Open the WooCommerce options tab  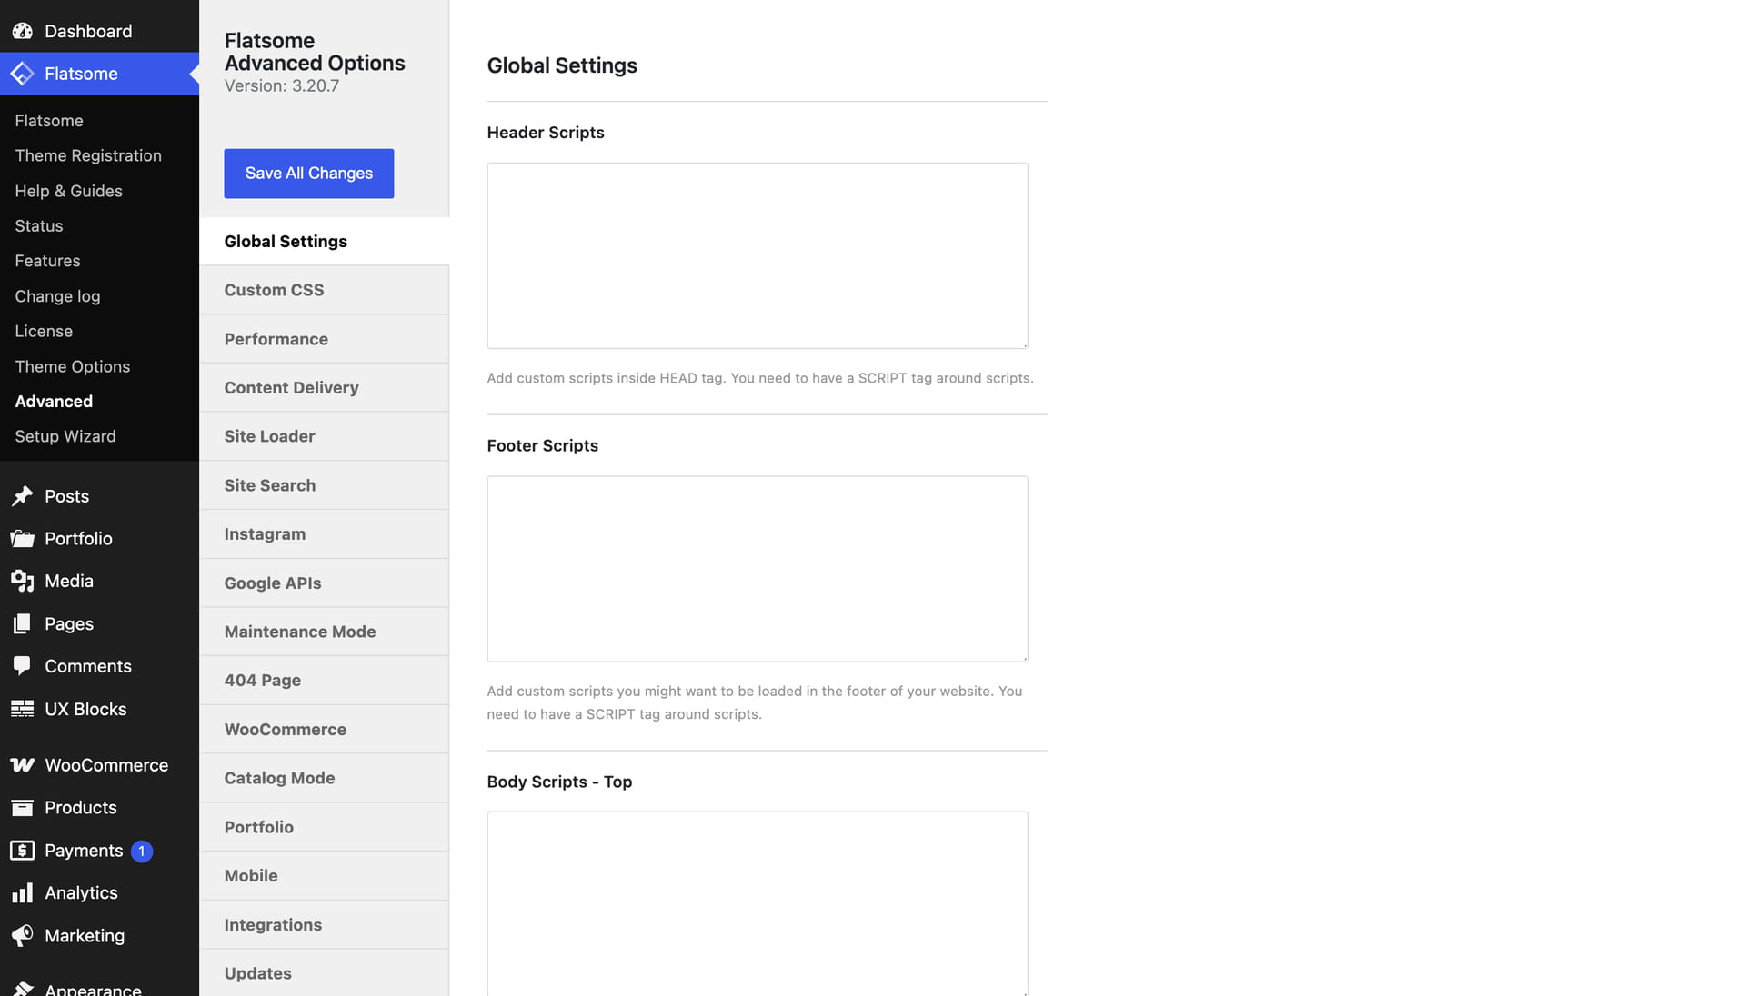pyautogui.click(x=324, y=729)
